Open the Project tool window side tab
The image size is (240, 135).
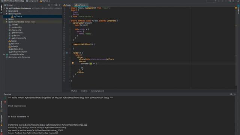tap(1, 9)
